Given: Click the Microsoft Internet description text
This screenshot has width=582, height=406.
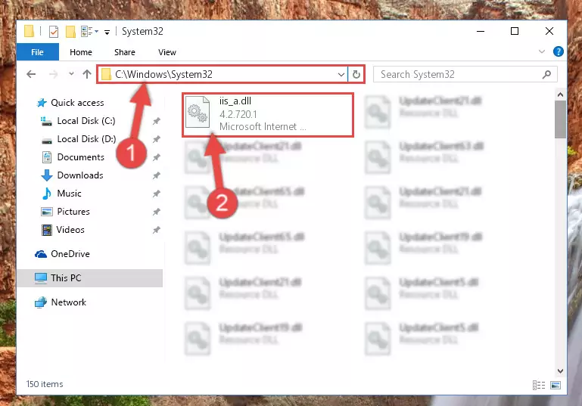Looking at the screenshot, I should (263, 127).
